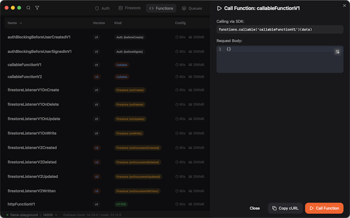Screen dimensions: 350x218
Task: Click the v2 version badge of firestoreListenerV2Created
Action: pyautogui.click(x=97, y=148)
